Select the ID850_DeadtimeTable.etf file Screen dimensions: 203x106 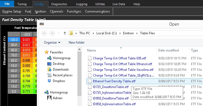(x=111, y=98)
